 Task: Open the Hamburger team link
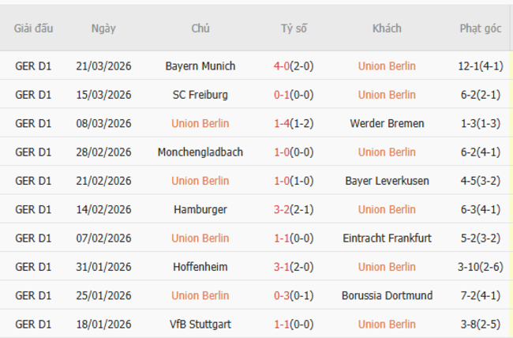pos(200,209)
